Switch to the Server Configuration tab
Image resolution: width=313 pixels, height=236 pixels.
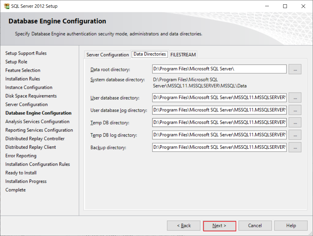[x=108, y=55]
